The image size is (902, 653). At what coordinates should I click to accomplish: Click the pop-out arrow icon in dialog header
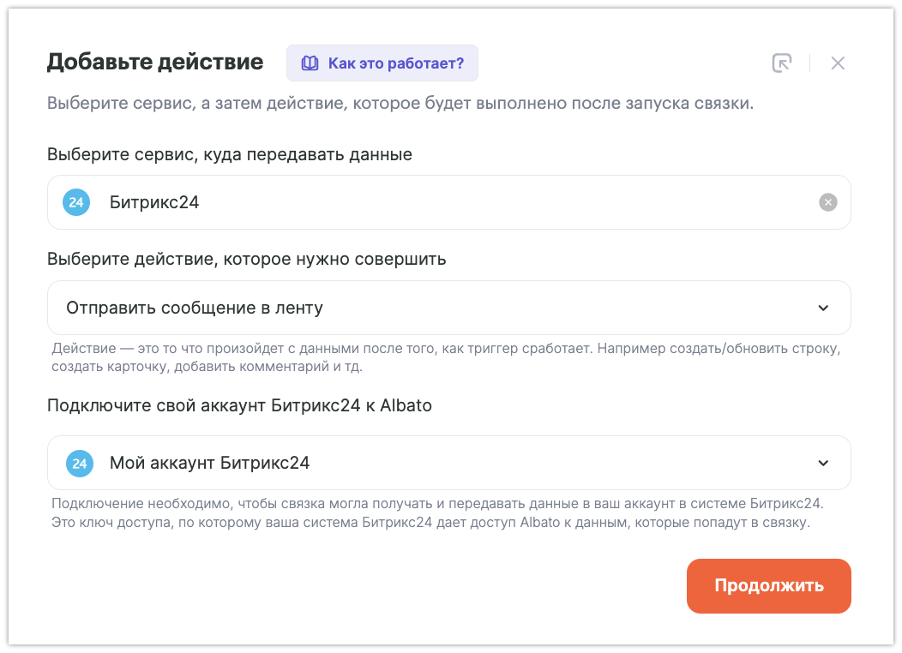pos(781,63)
